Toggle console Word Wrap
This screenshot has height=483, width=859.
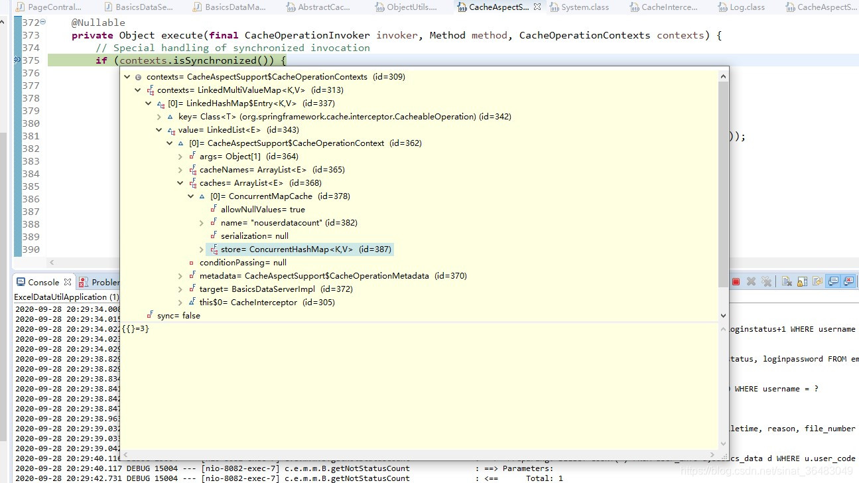click(817, 281)
